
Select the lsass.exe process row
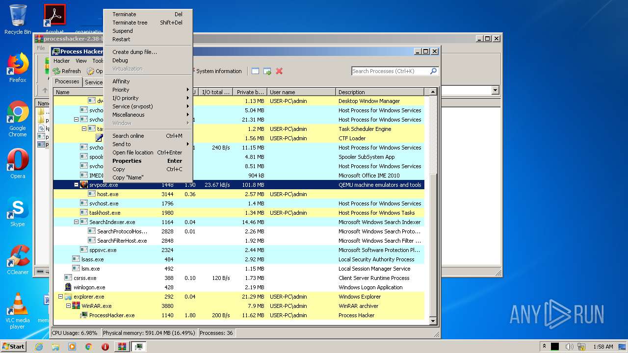coord(238,259)
